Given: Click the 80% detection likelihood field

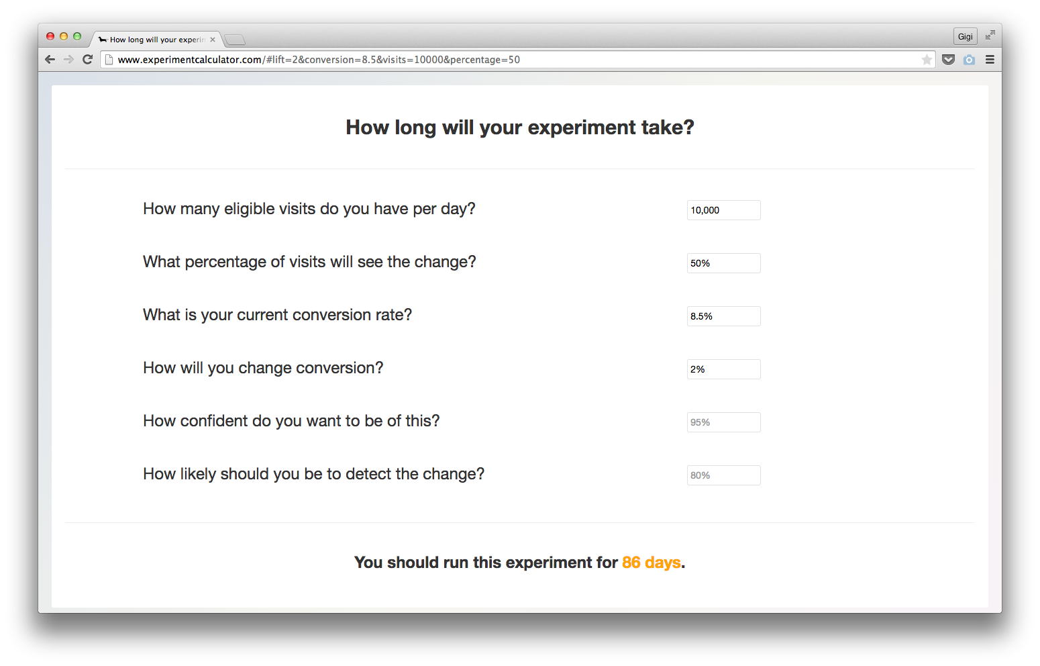Looking at the screenshot, I should [x=723, y=475].
